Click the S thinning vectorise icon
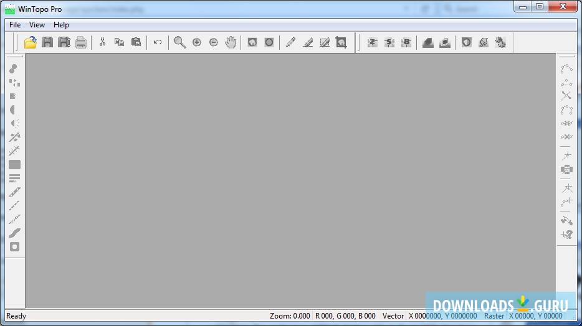Image resolution: width=582 pixels, height=326 pixels. pyautogui.click(x=389, y=42)
